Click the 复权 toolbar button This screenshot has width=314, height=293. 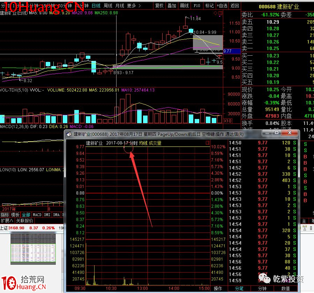coord(159,6)
